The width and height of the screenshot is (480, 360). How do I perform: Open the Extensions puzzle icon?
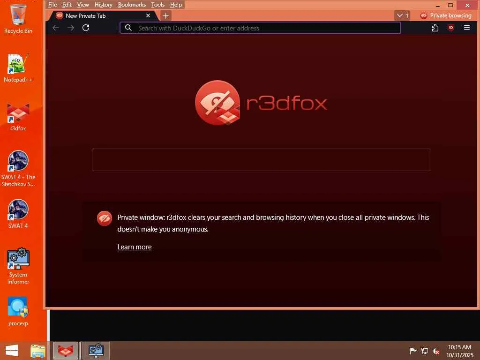coord(435,28)
